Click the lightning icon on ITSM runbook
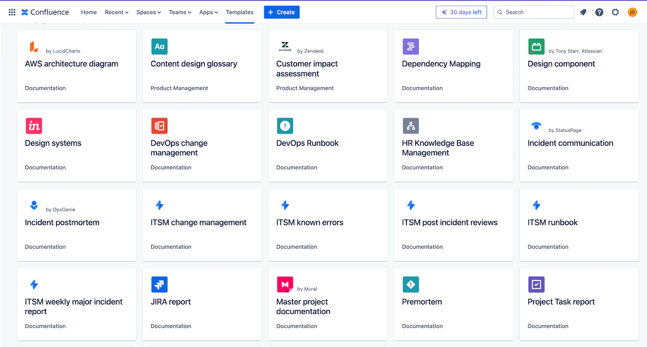The height and width of the screenshot is (347, 647). (x=536, y=205)
